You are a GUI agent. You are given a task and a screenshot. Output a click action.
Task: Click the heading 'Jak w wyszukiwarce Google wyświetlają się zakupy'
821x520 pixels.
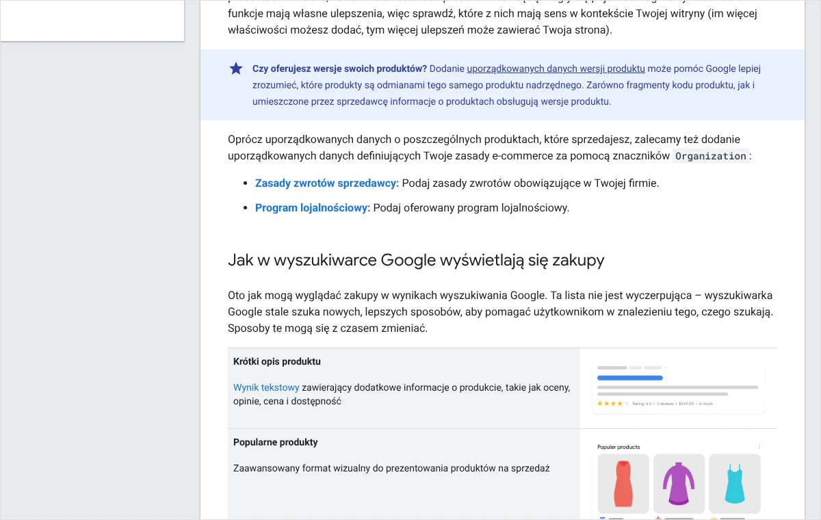pos(416,260)
